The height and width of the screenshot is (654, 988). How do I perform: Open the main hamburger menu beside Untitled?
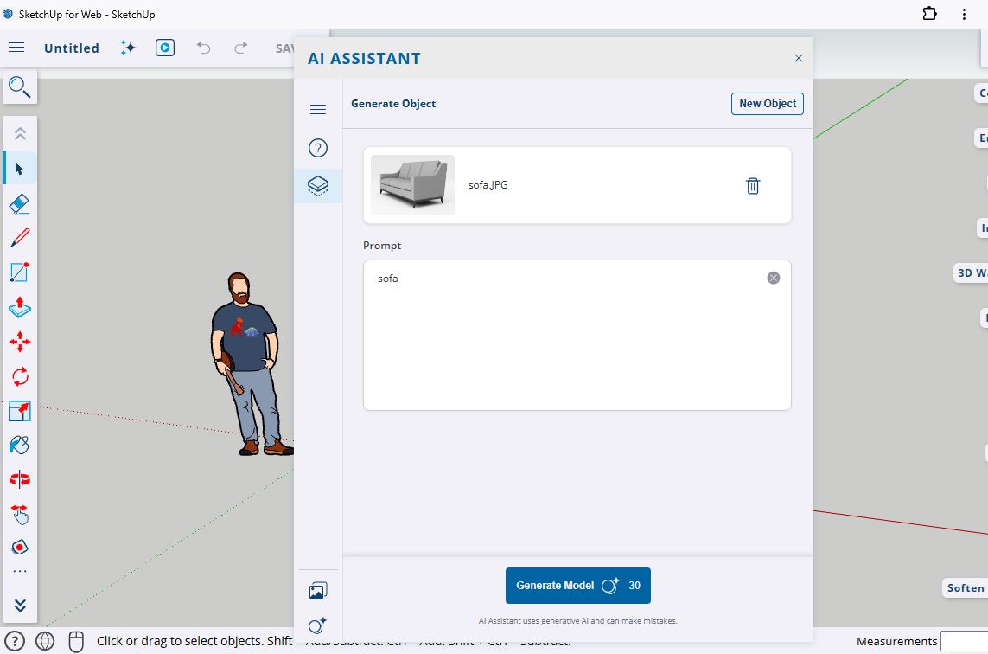[x=16, y=48]
